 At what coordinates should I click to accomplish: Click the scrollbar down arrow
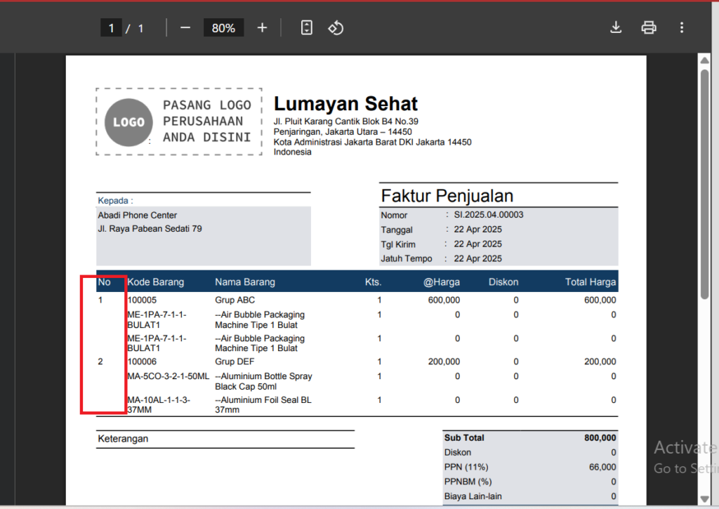click(704, 499)
